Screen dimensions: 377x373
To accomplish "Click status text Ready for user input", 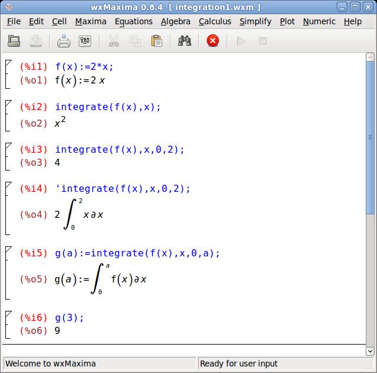I will point(239,364).
